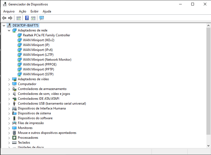Viewport: 211px width, 155px height.
Task: Click the WAN Miniport (IKEv2) adapter icon
Action: click(19, 40)
